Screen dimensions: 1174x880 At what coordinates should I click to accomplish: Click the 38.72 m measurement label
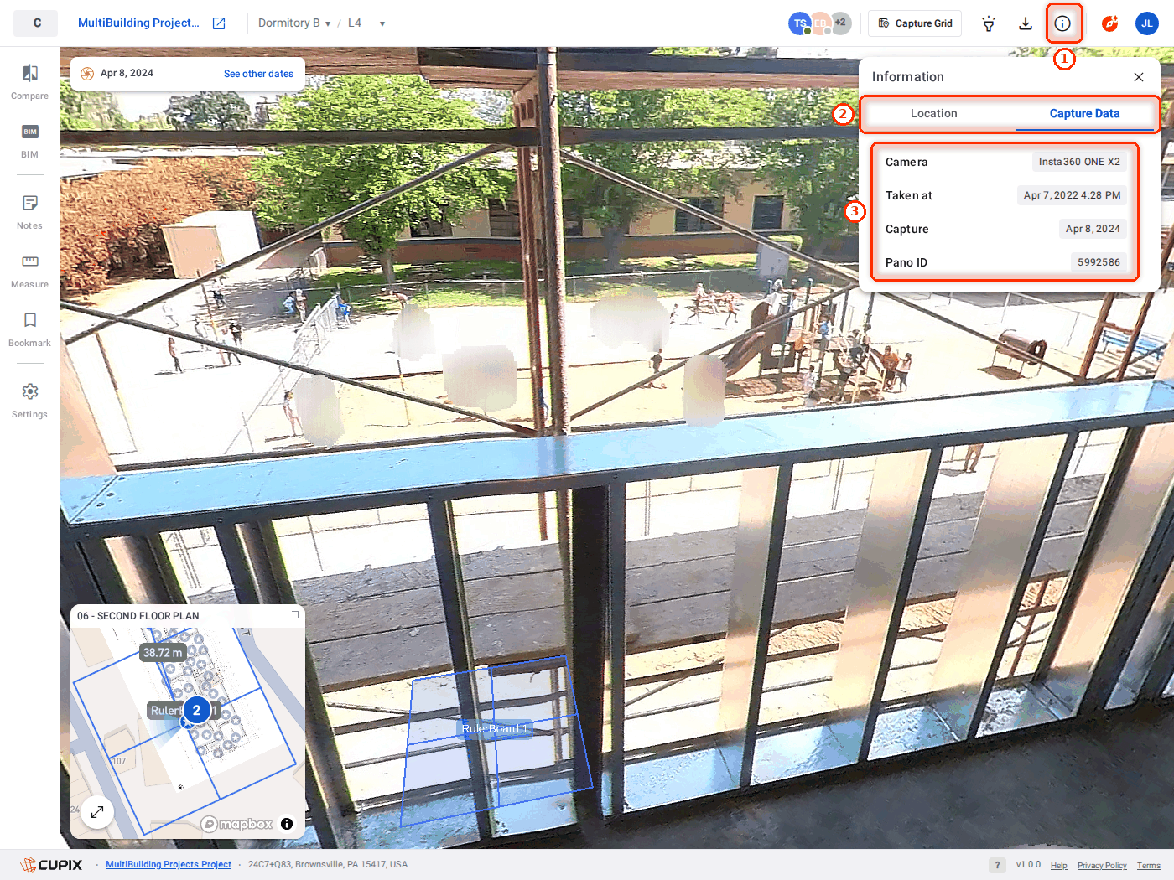coord(162,653)
